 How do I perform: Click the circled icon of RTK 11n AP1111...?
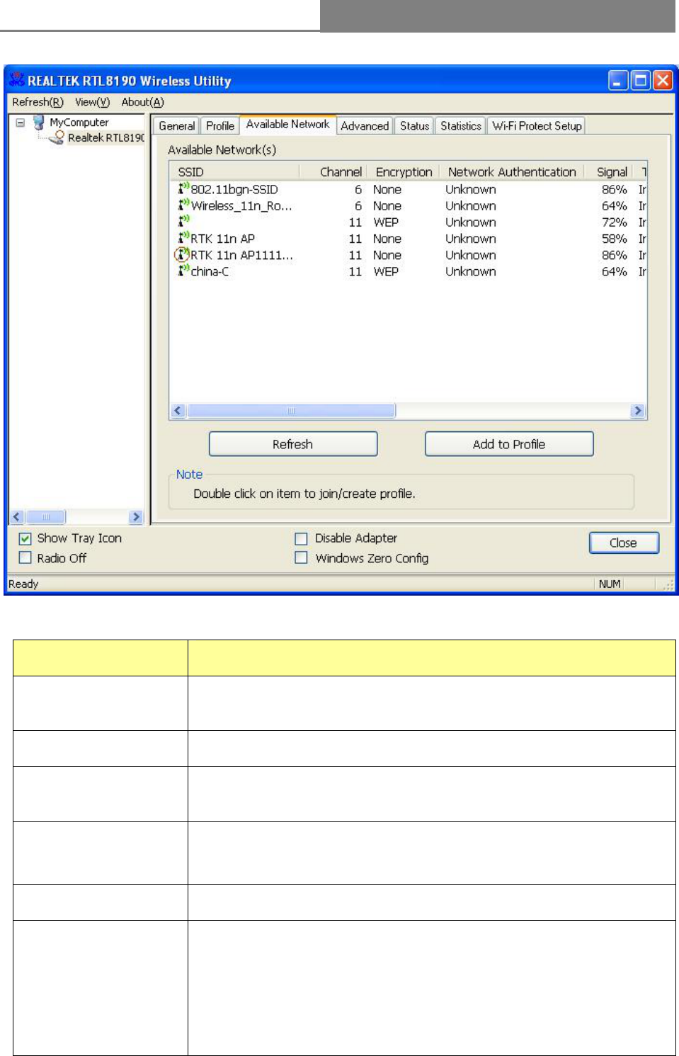click(183, 254)
